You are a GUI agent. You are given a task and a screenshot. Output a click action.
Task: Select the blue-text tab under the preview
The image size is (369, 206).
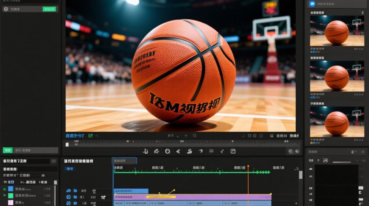pos(75,136)
